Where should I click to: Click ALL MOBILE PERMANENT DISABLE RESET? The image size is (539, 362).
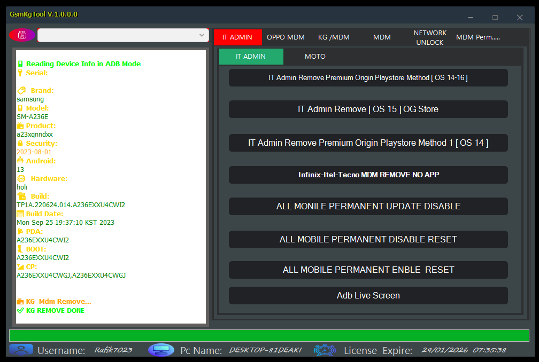(x=368, y=239)
